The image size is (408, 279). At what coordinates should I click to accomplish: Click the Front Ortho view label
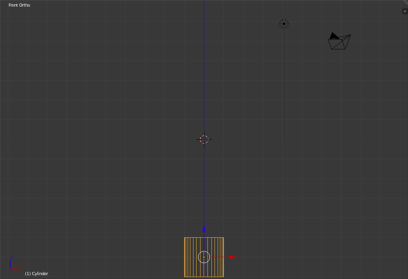click(19, 5)
